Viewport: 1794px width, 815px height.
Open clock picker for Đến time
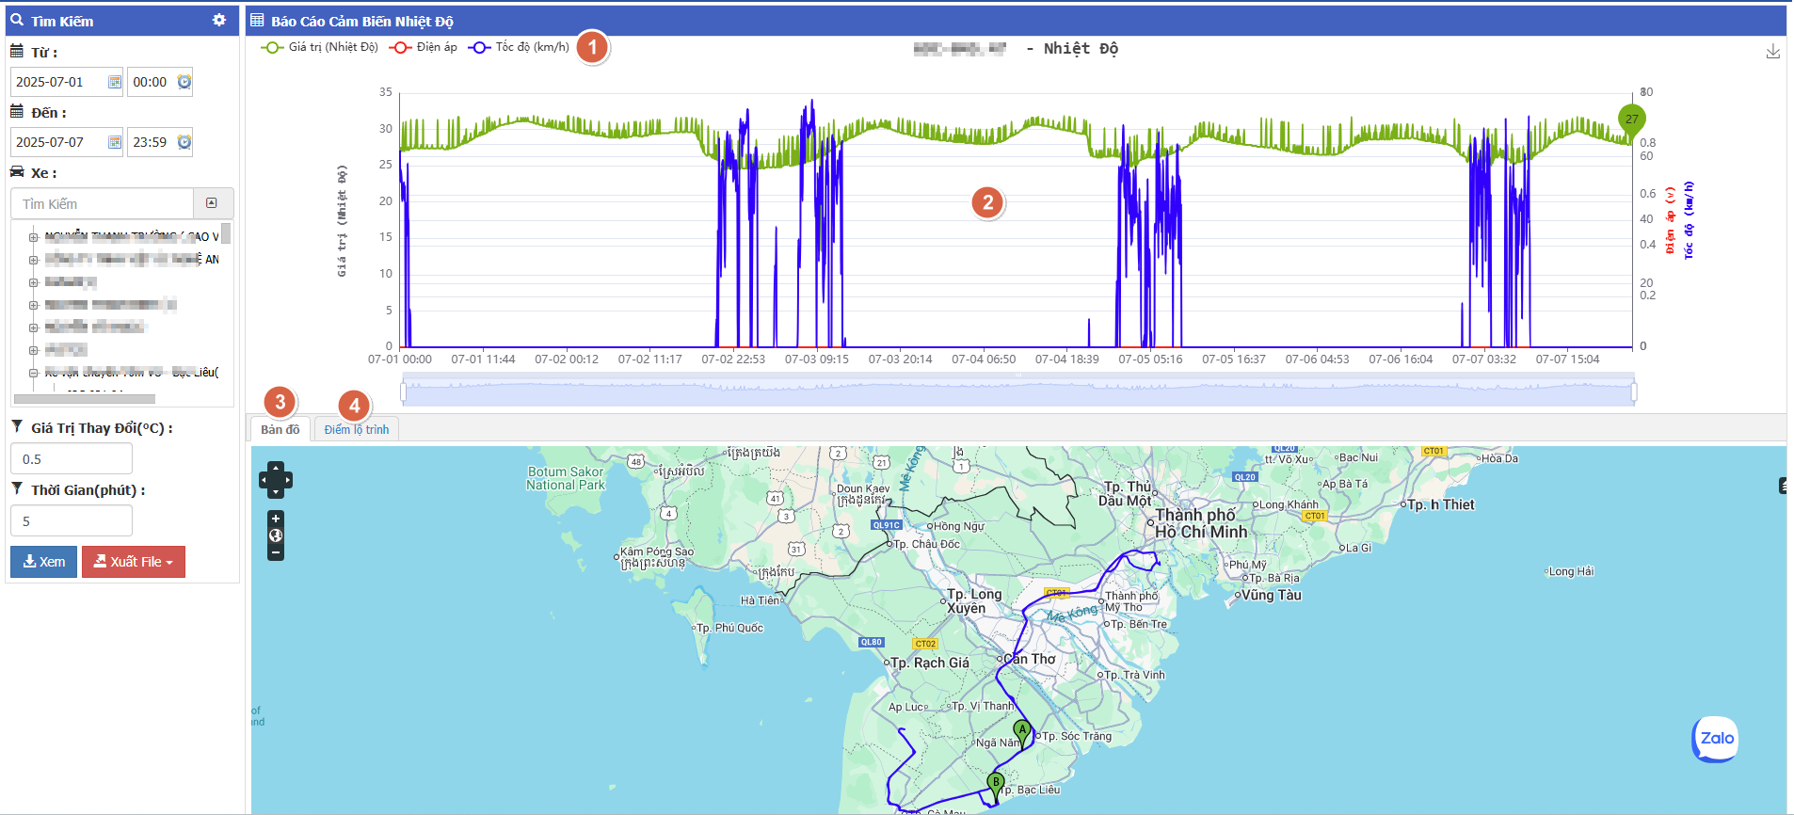(x=184, y=142)
